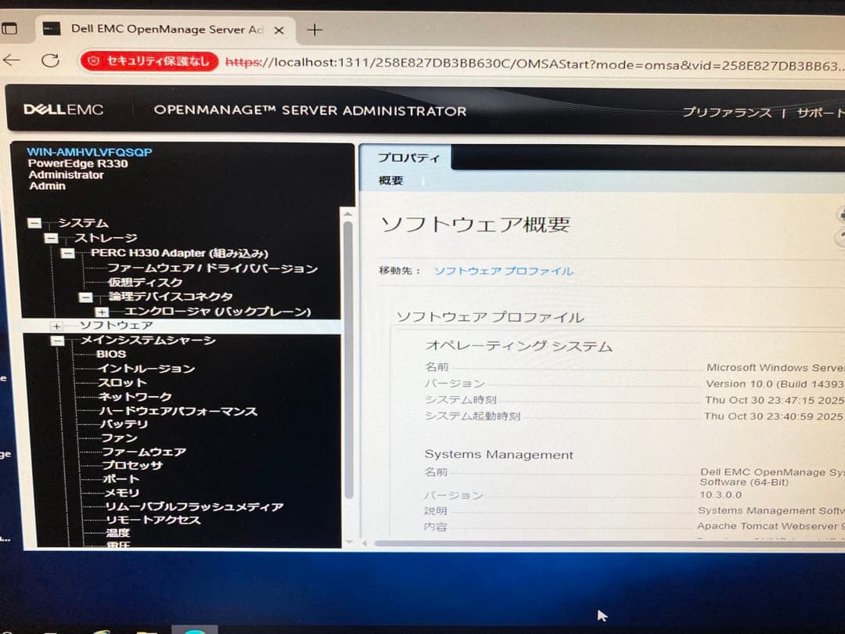Screen dimensions: 845x634
Task: Click セキュリティ保護なし security warning badge
Action: click(x=149, y=62)
